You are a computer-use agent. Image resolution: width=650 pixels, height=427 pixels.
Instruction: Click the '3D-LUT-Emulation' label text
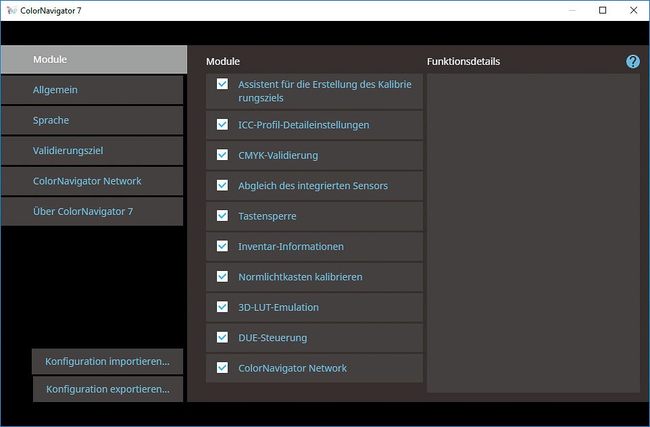278,307
